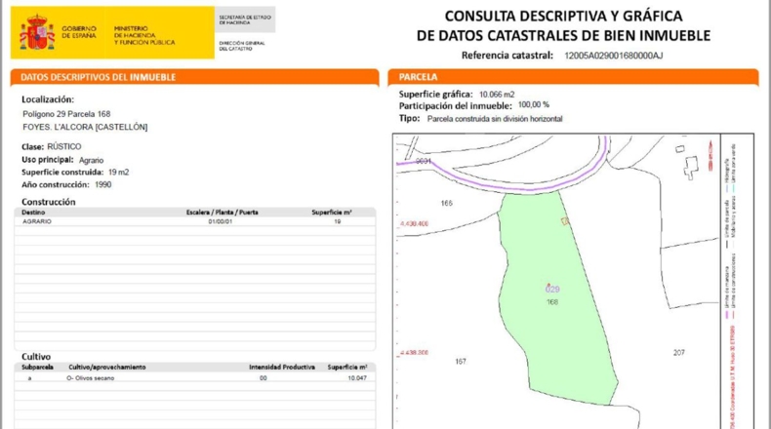This screenshot has width=771, height=429.
Task: Click coordinate label '4.438.400' on map
Action: [414, 223]
